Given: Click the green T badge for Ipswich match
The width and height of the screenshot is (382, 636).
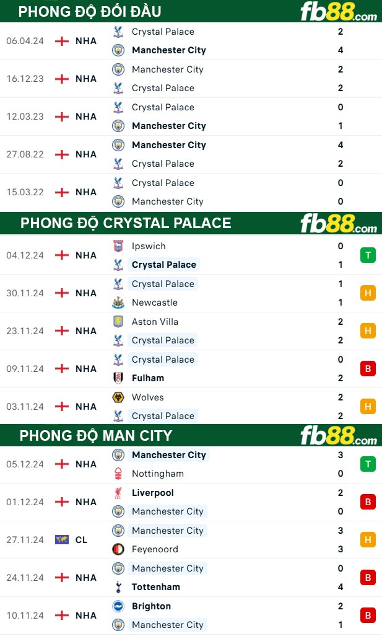Looking at the screenshot, I should [x=368, y=255].
